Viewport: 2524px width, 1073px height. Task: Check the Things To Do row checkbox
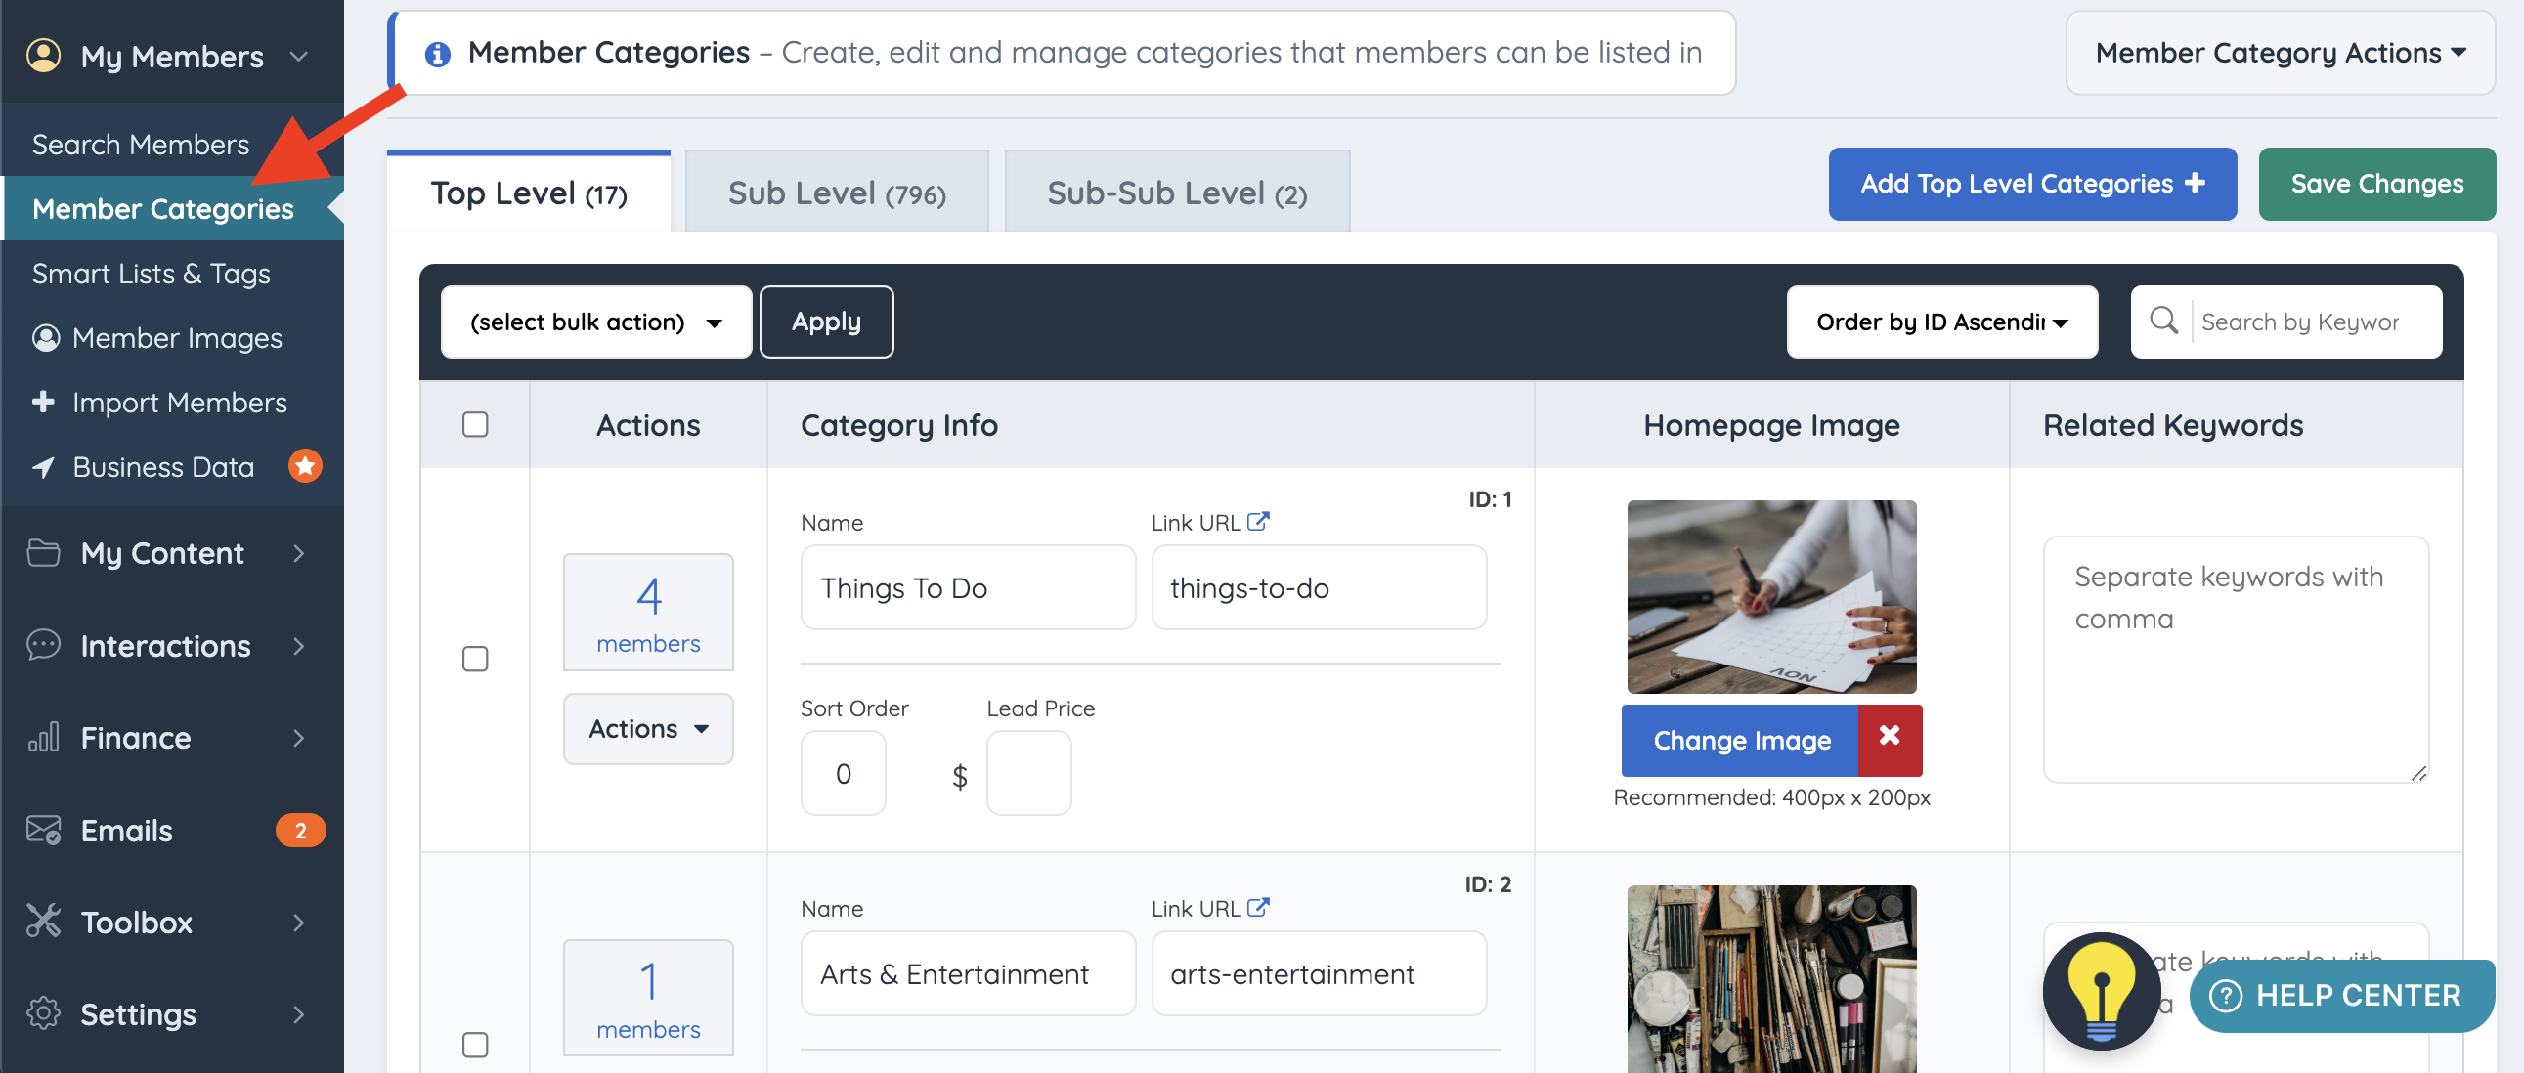click(475, 659)
